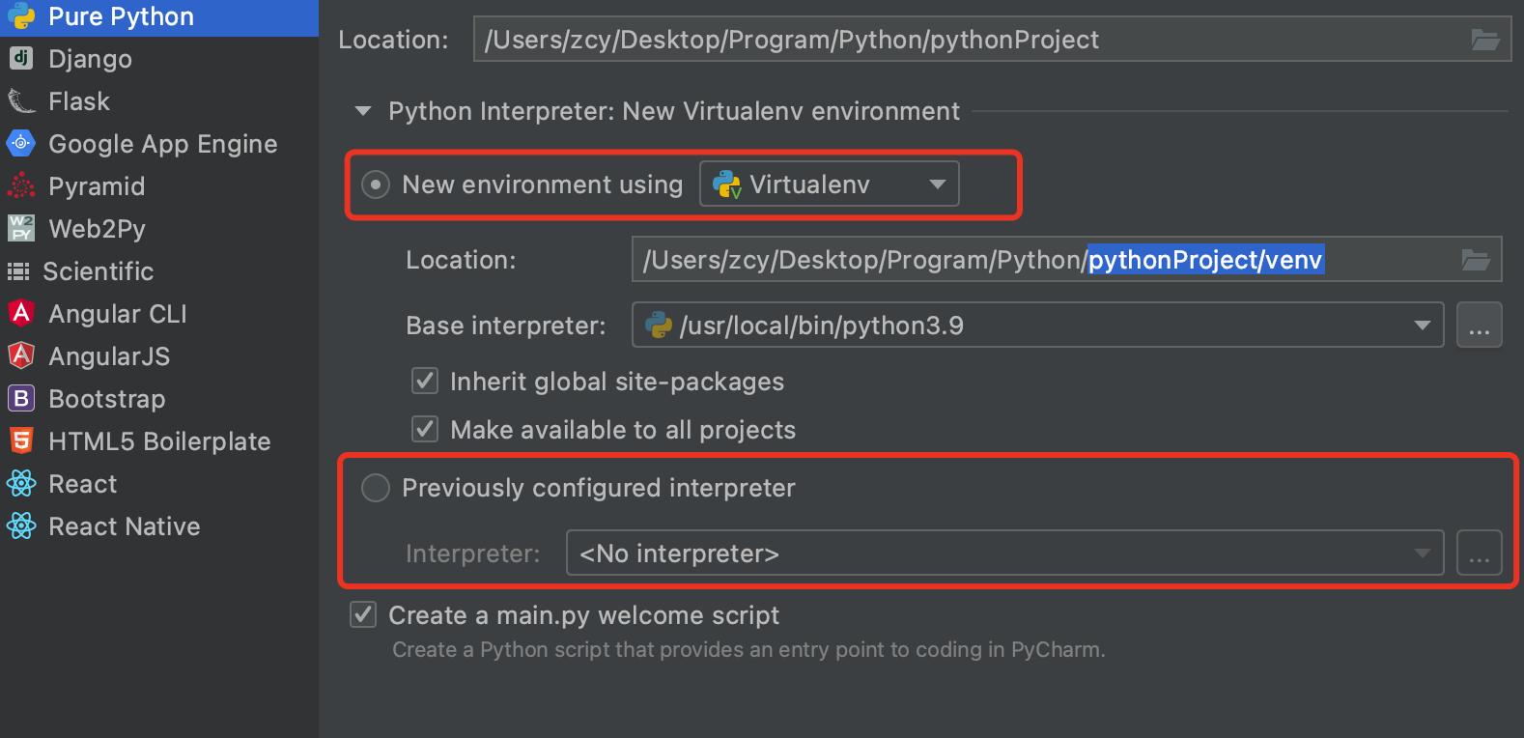The height and width of the screenshot is (738, 1524).
Task: Click the Bootstrap B icon
Action: click(21, 398)
